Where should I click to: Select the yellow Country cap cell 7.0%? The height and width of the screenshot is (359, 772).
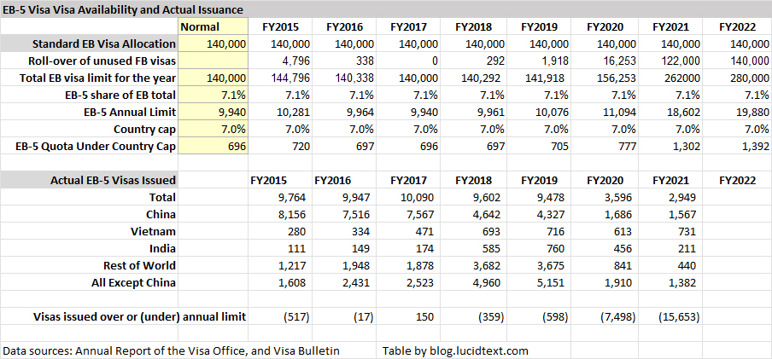pyautogui.click(x=231, y=129)
